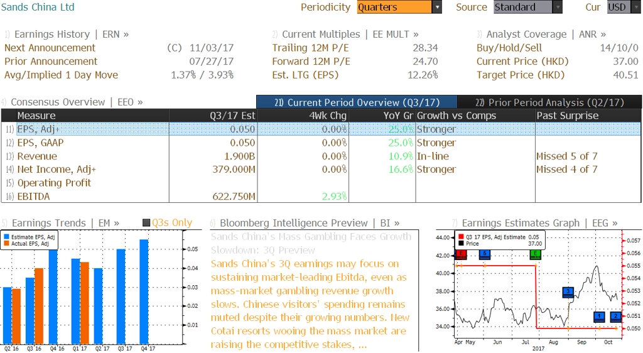Open Consensus Overview EEO link
Image resolution: width=643 pixels, height=353 pixels.
pyautogui.click(x=77, y=102)
